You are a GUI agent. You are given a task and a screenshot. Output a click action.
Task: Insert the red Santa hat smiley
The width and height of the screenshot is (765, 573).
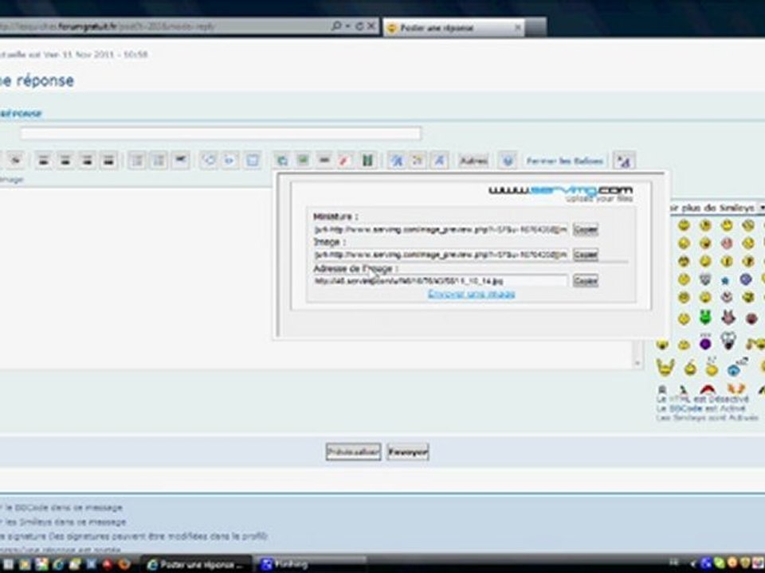(x=707, y=389)
